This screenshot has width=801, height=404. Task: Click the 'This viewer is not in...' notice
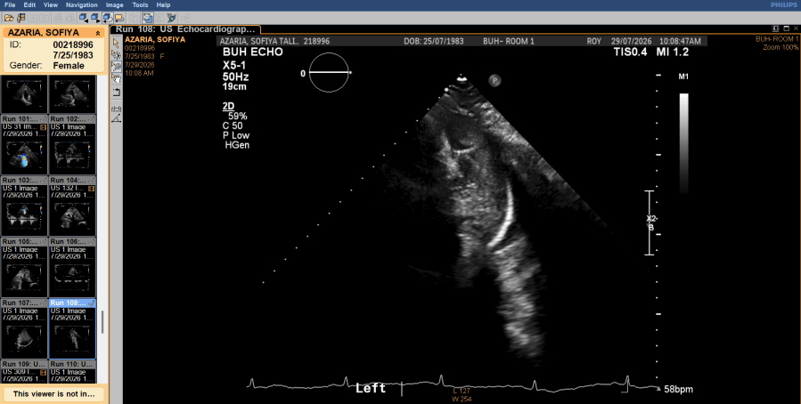tap(54, 394)
